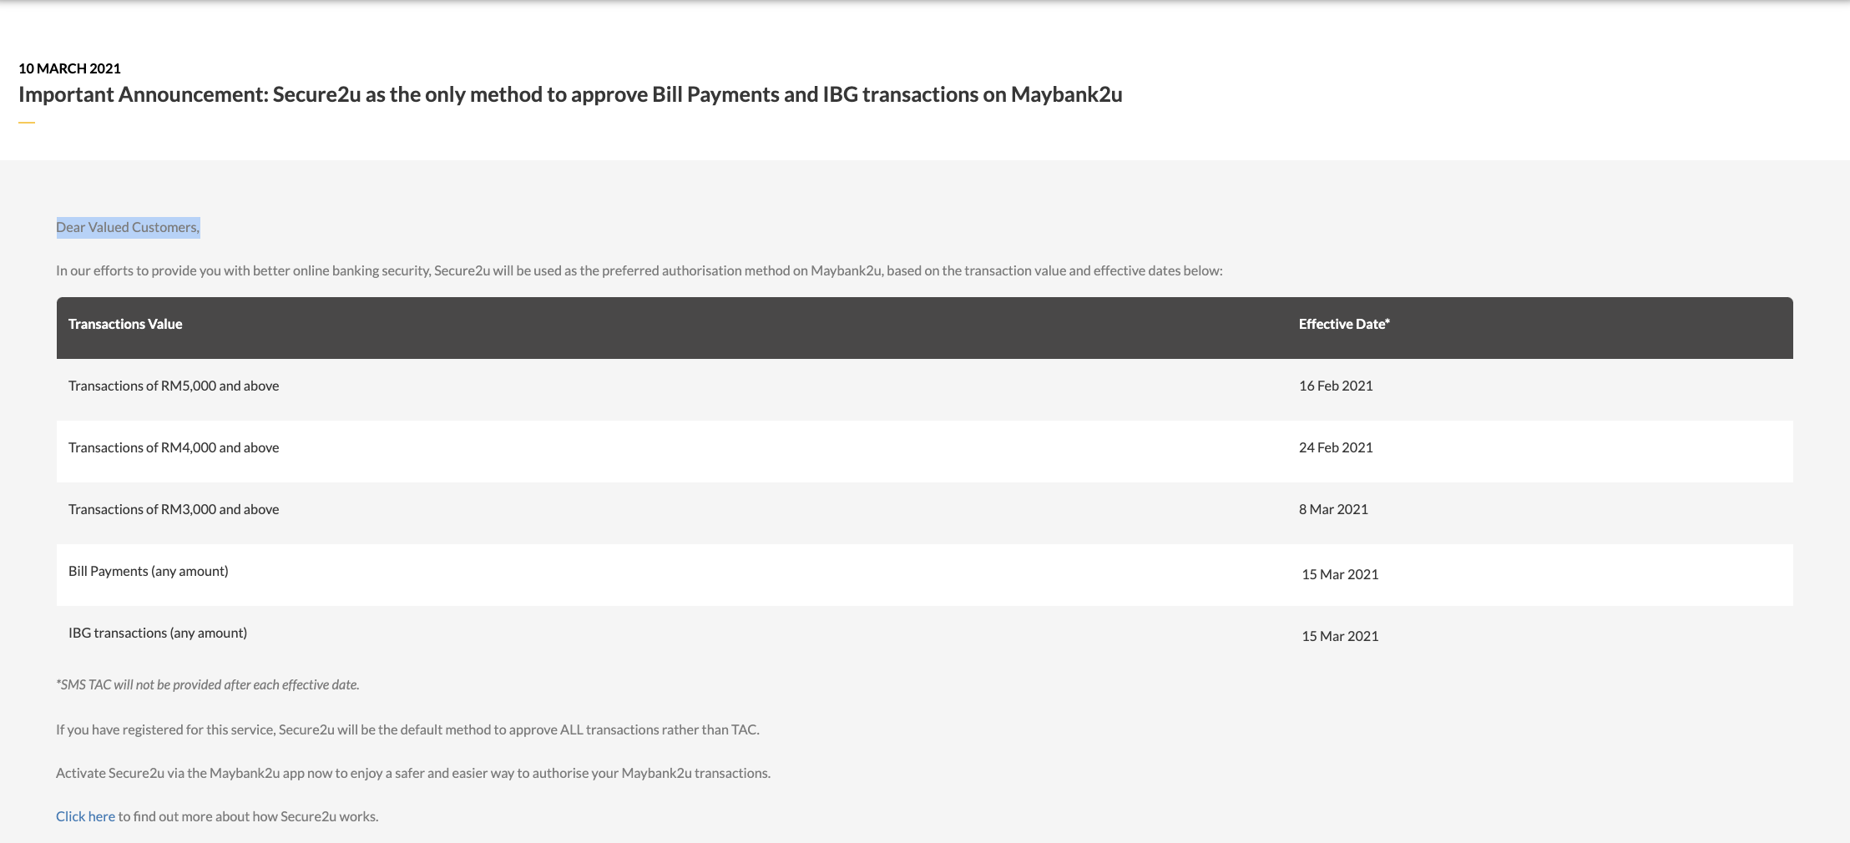This screenshot has height=843, width=1850.
Task: Click the "IBG transactions (any amount)" cell
Action: (158, 633)
